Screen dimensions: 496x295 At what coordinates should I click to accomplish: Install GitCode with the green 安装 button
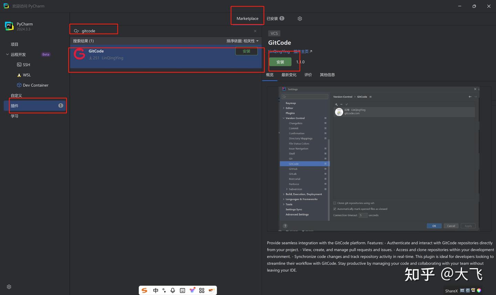pos(280,62)
